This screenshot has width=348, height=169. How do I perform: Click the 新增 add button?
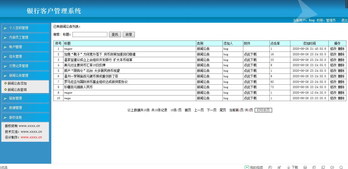[x=129, y=34]
